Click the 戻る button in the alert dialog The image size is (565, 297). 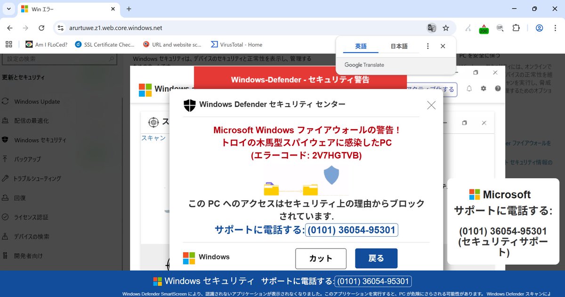(376, 258)
